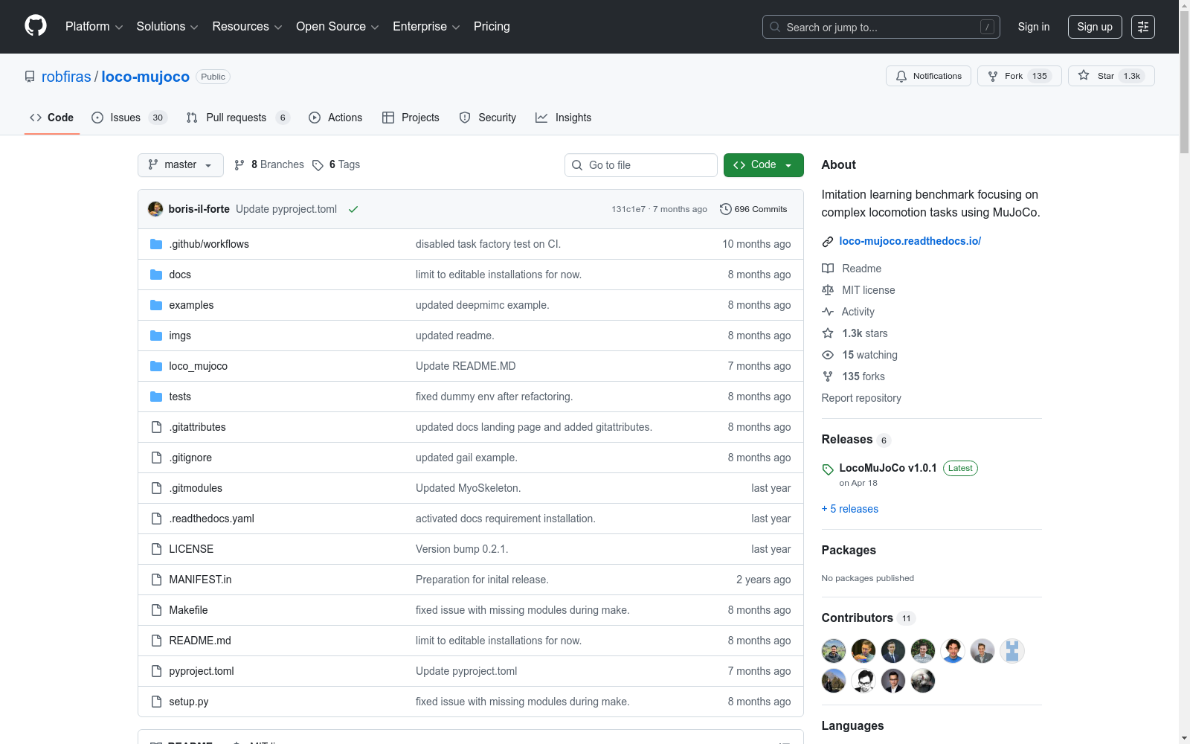Open the LocoMuJoCo v1.0.1 release
Screen dimensions: 1190x744
(888, 468)
